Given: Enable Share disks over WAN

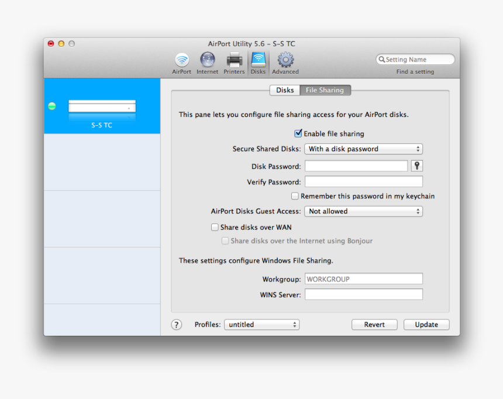Looking at the screenshot, I should (215, 227).
